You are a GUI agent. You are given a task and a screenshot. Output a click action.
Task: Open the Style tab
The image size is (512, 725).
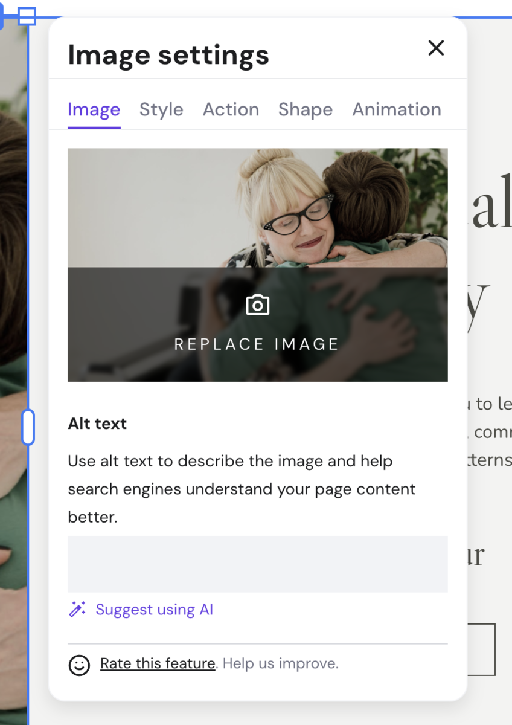(161, 109)
